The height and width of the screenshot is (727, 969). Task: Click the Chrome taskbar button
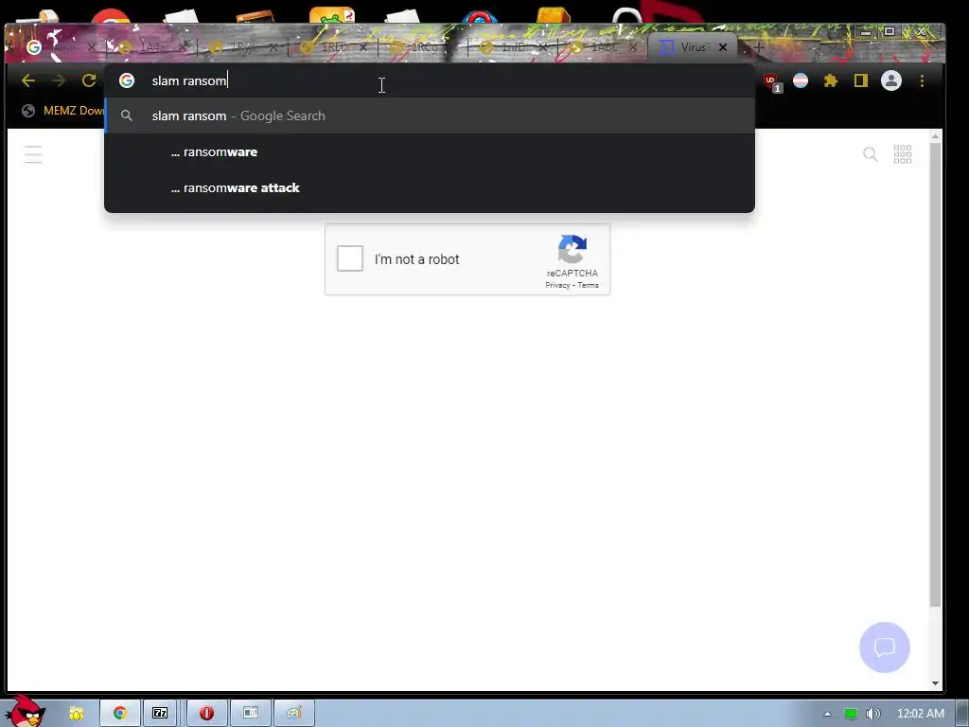point(120,713)
